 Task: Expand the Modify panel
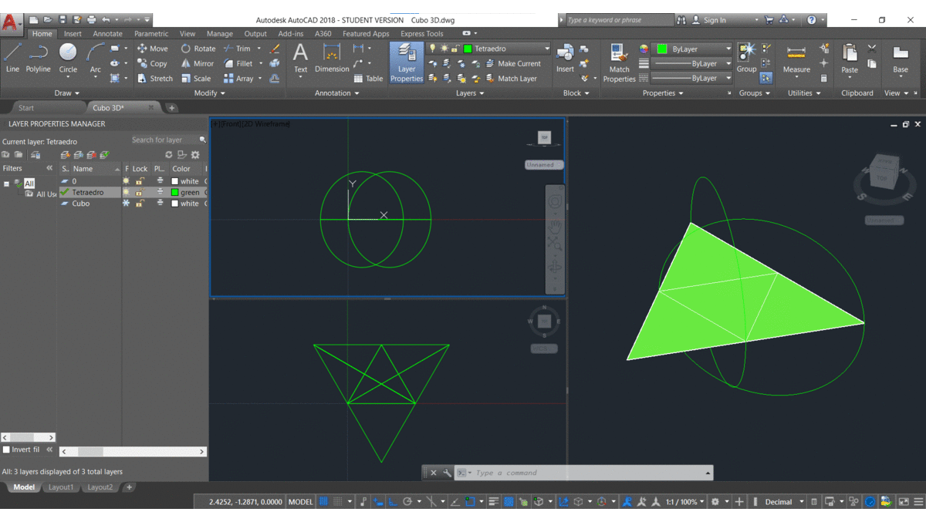click(209, 93)
